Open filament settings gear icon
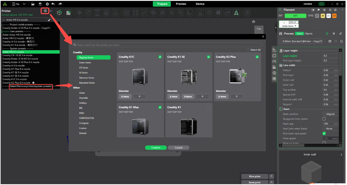The image size is (347, 185). pos(335,10)
